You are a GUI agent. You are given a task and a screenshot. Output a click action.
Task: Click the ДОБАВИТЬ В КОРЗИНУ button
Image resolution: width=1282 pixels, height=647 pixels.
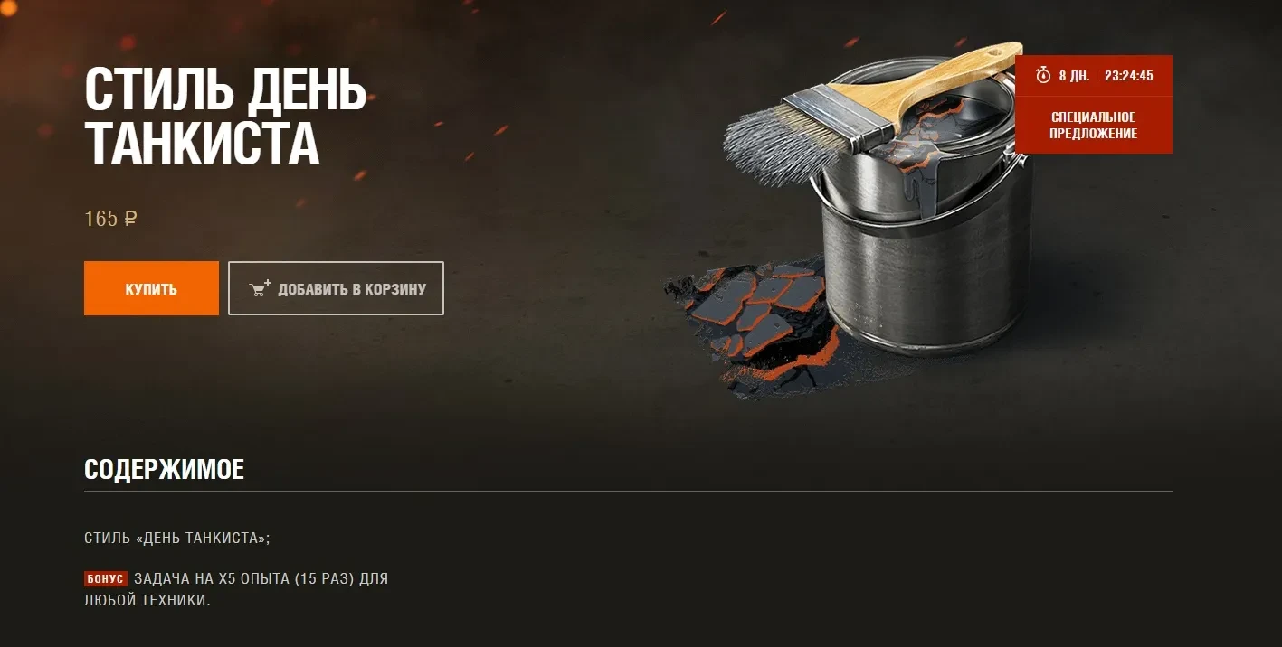(x=336, y=288)
